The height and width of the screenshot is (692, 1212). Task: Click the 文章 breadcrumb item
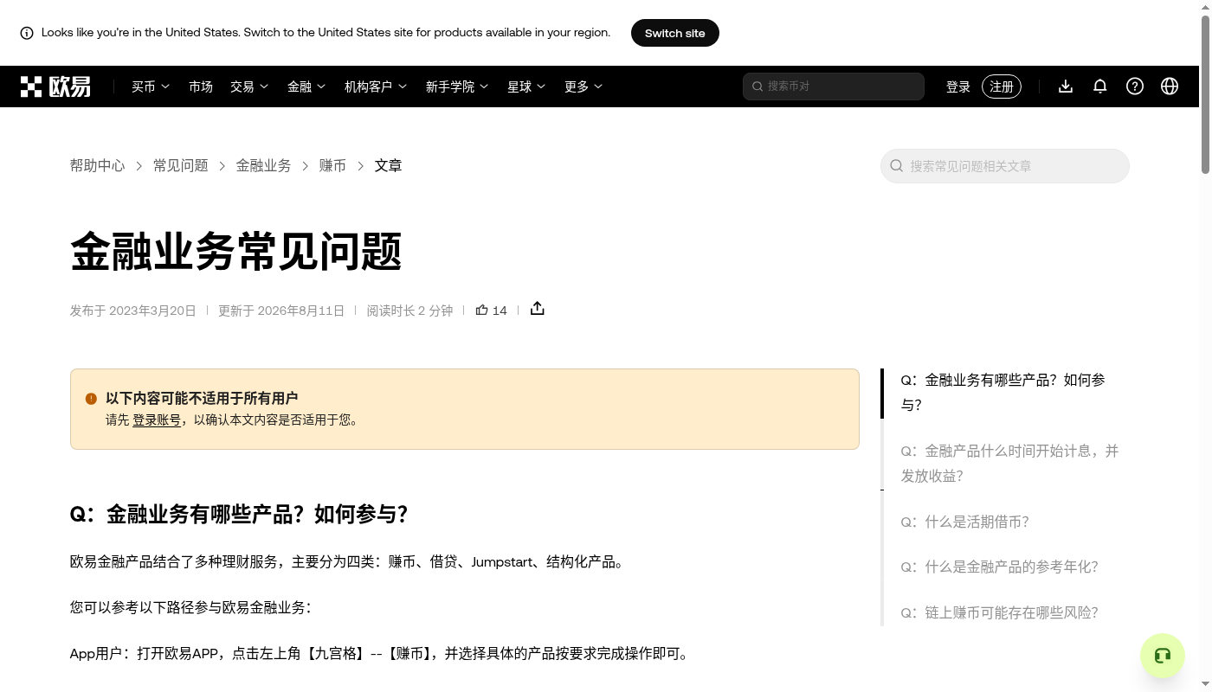[389, 165]
